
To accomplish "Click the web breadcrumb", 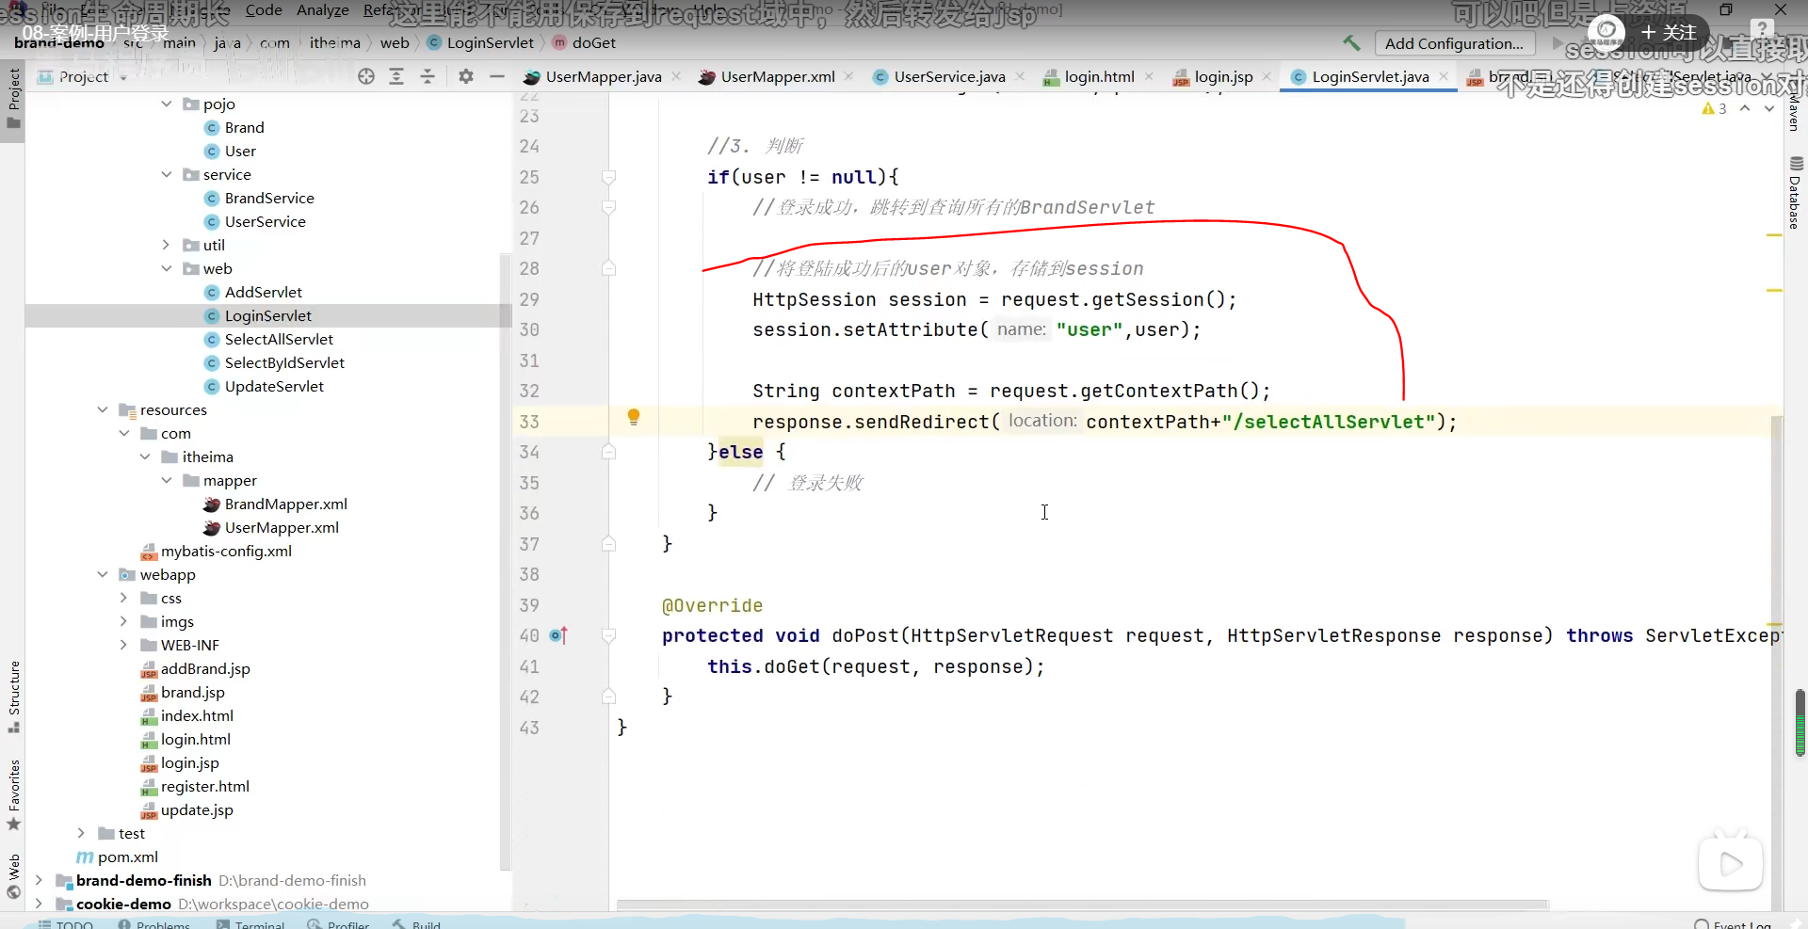I will tap(395, 42).
